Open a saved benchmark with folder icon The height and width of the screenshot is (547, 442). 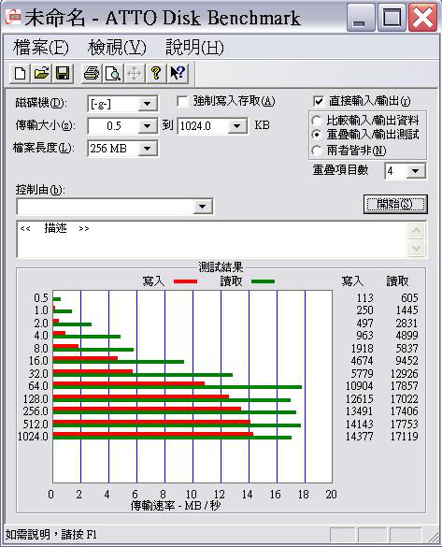point(41,73)
